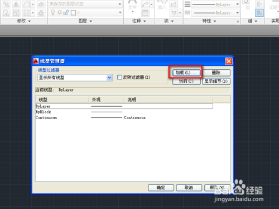Select the Copy tool in the Modify panel

[6, 4]
